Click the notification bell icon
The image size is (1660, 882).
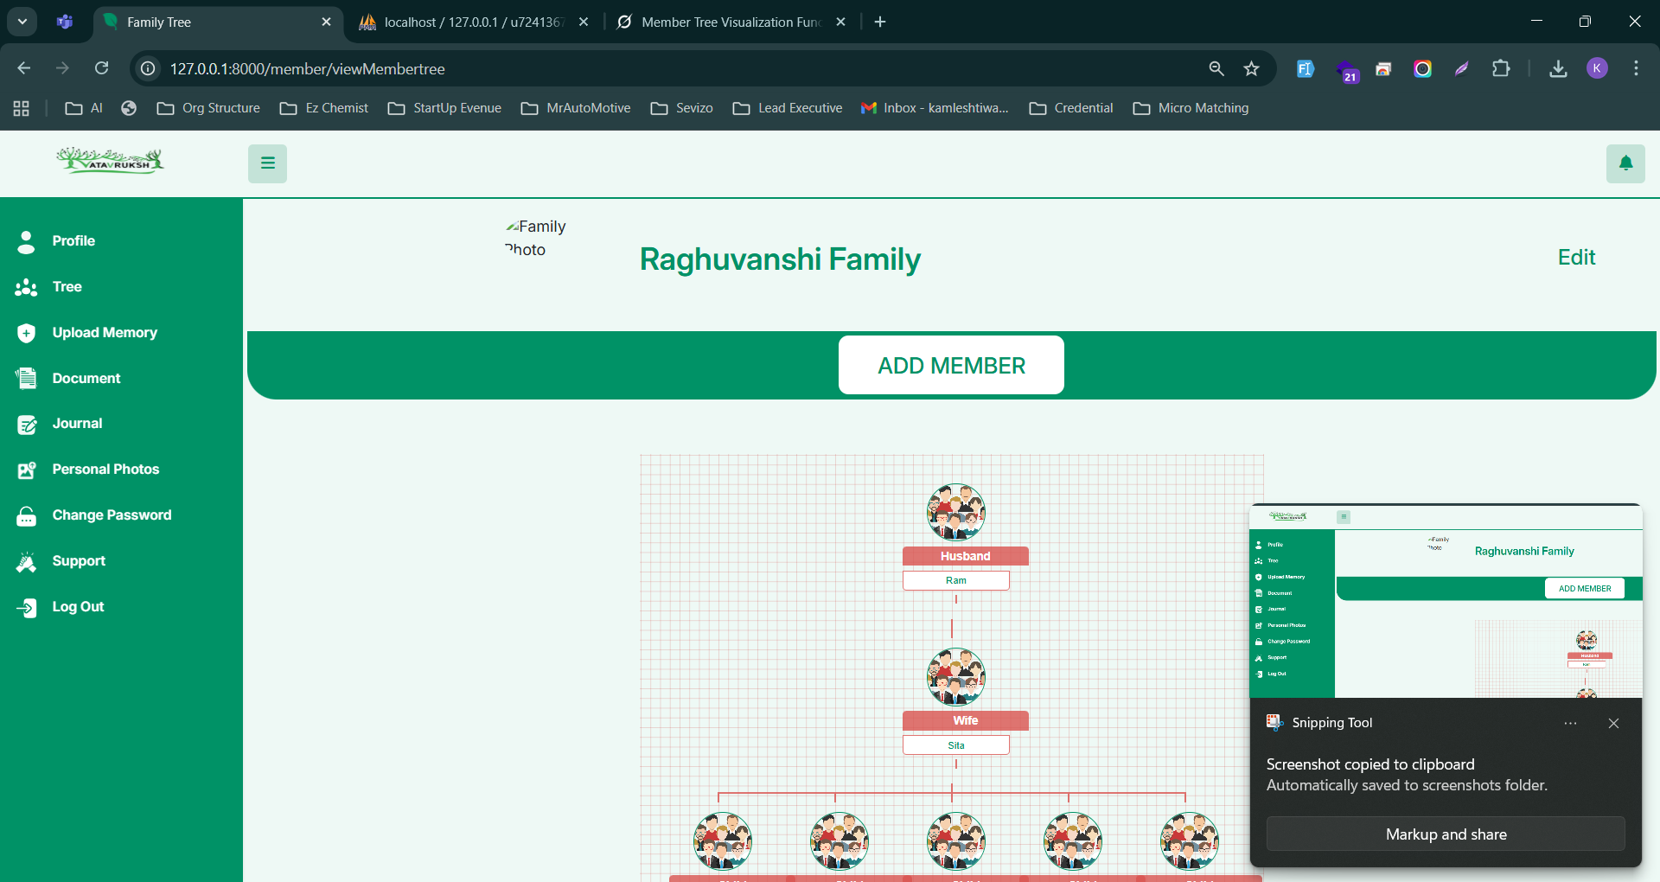coord(1625,163)
